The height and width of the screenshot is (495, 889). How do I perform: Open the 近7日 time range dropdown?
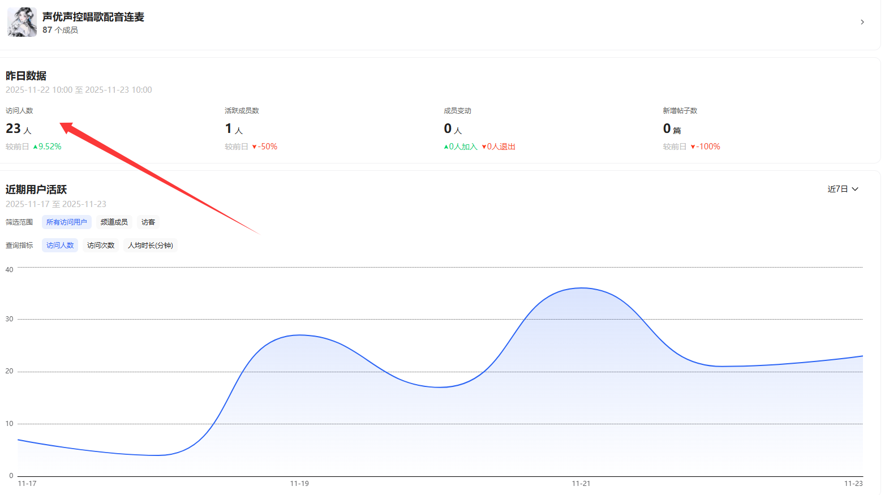point(838,189)
